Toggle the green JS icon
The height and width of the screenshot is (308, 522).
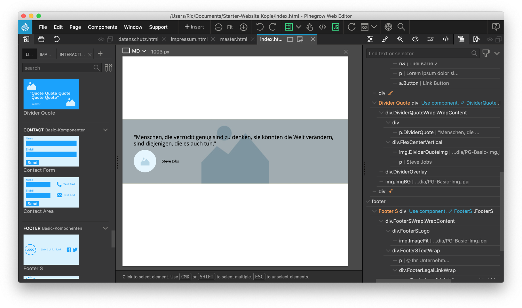tap(335, 27)
